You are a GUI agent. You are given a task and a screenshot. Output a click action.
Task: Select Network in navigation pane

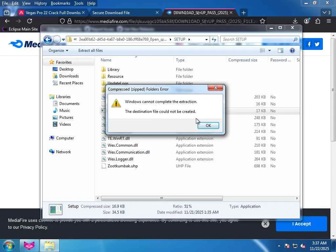point(63,152)
